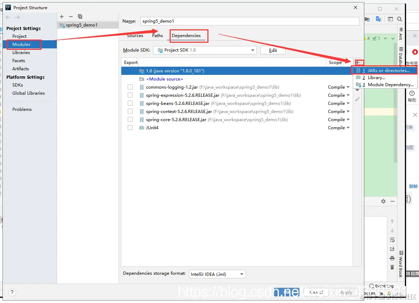Add a new module with the plus icon
Viewport: 419px width, 303px height.
click(x=62, y=17)
